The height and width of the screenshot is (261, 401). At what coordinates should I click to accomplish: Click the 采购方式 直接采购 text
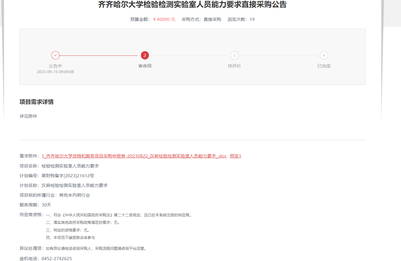tap(201, 19)
